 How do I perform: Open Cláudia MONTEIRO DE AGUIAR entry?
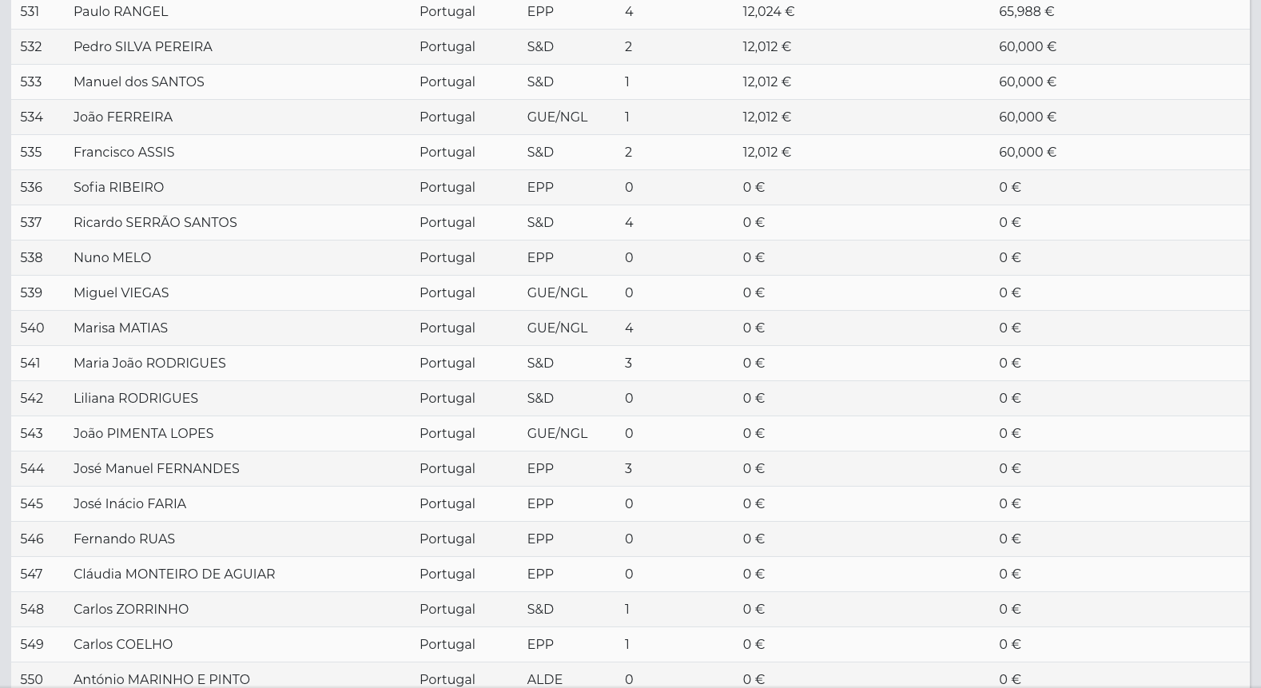pos(174,575)
